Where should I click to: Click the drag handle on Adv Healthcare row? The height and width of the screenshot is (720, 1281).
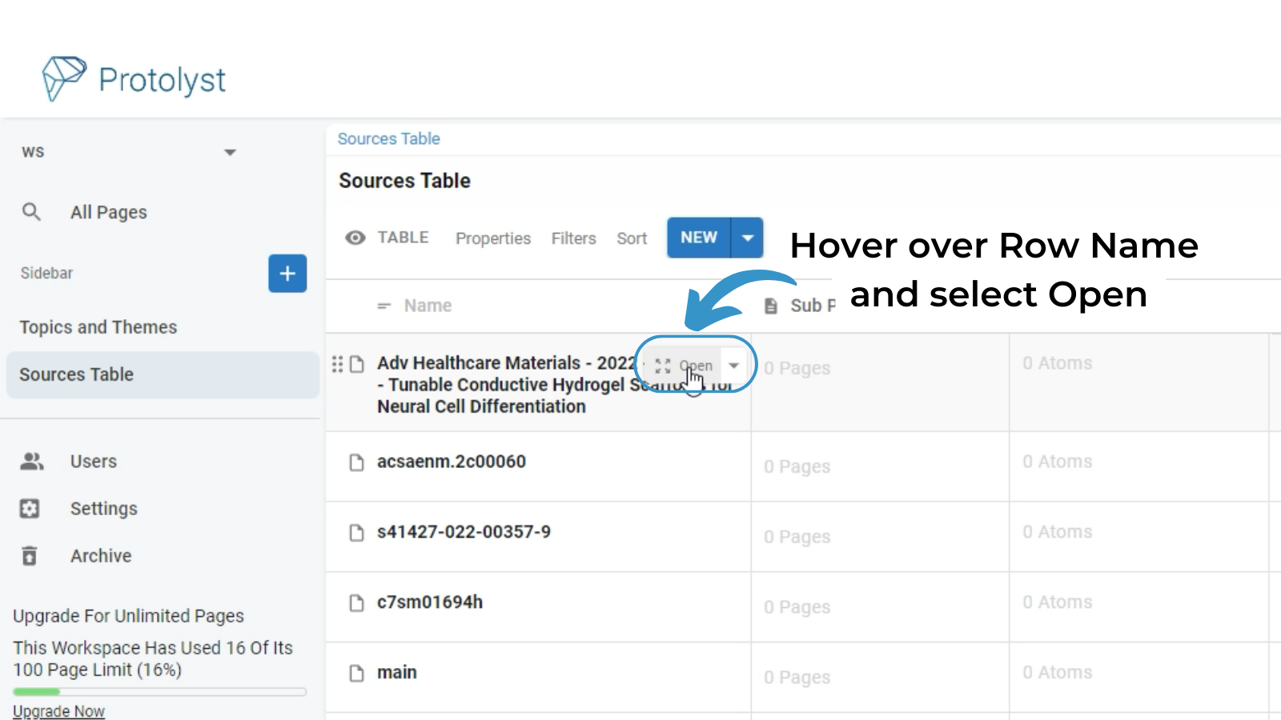(x=337, y=364)
